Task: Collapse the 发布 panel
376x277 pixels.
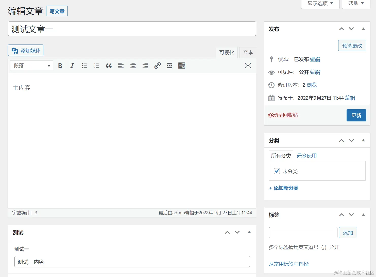Action: [x=363, y=29]
